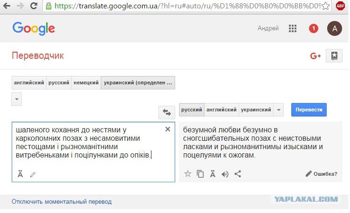The image size is (350, 213).
Task: Click the browser address bar URL
Action: (x=187, y=6)
